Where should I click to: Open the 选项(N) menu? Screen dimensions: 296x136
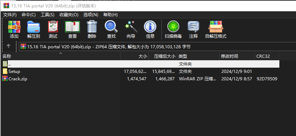91,15
